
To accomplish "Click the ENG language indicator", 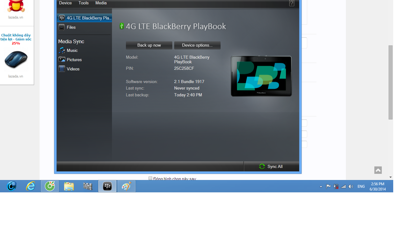I will pos(361,186).
